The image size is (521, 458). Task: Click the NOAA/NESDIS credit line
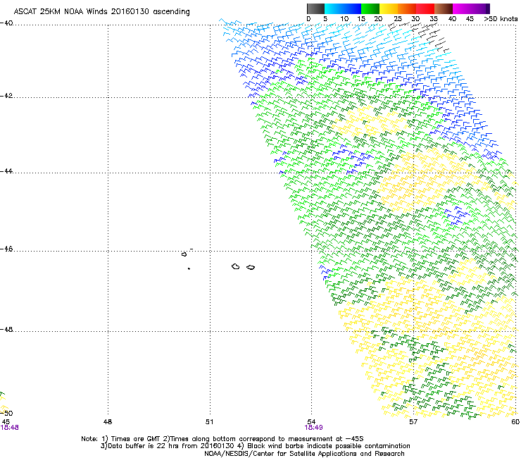(x=304, y=454)
